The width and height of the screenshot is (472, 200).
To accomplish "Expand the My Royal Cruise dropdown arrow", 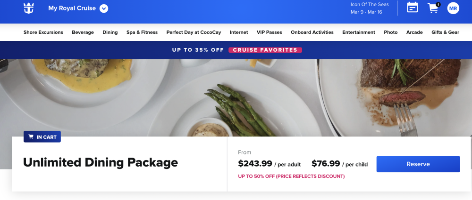I will (x=103, y=8).
